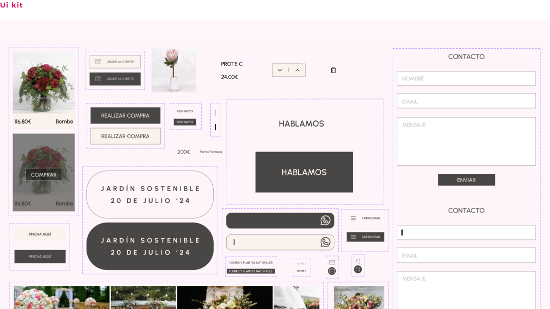Image resolution: width=550 pixels, height=309 pixels.
Task: Click the dark-background bouquet gallery photo
Action: (225, 297)
